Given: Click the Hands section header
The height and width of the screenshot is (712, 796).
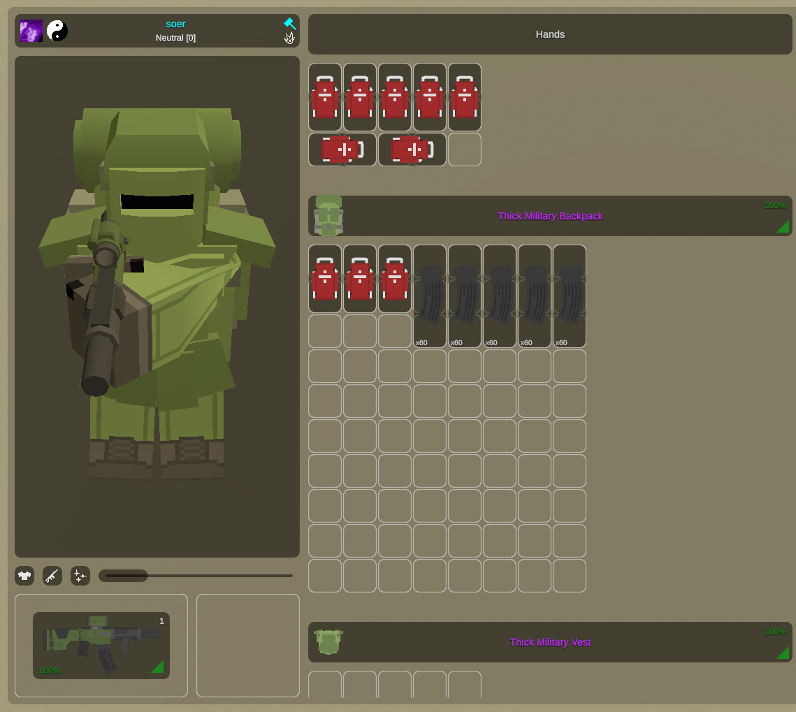Looking at the screenshot, I should (550, 34).
